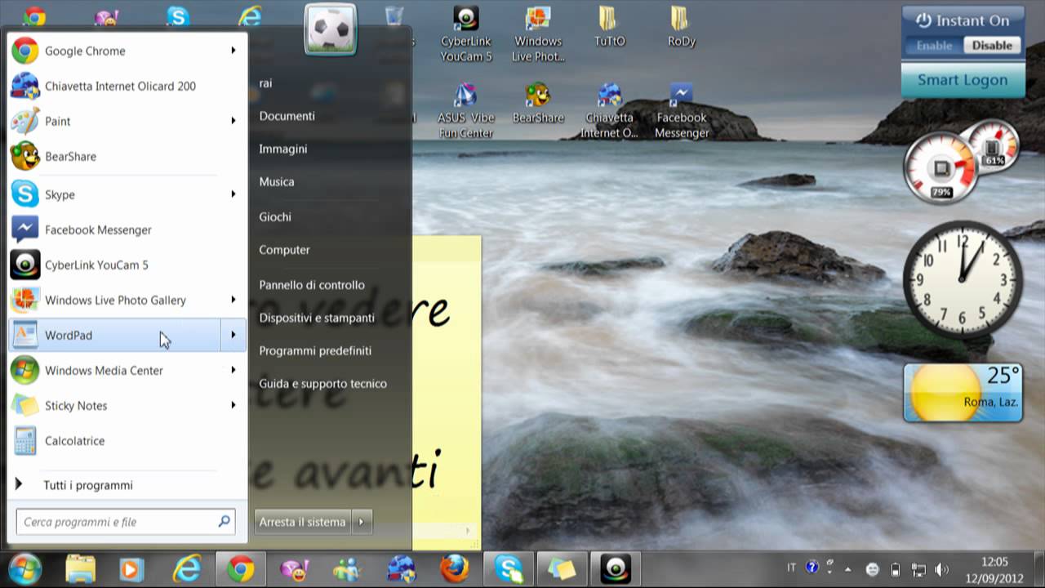This screenshot has width=1045, height=588.
Task: Switch to Sticky Notes on the taskbar
Action: pyautogui.click(x=562, y=568)
